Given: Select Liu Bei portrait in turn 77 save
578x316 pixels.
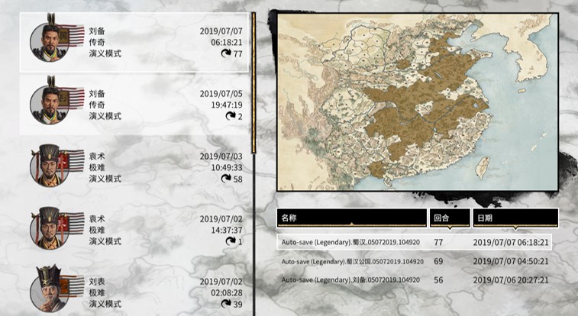Looking at the screenshot, I should pos(49,40).
